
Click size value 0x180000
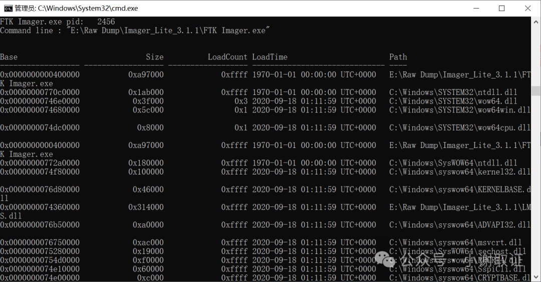(x=146, y=163)
